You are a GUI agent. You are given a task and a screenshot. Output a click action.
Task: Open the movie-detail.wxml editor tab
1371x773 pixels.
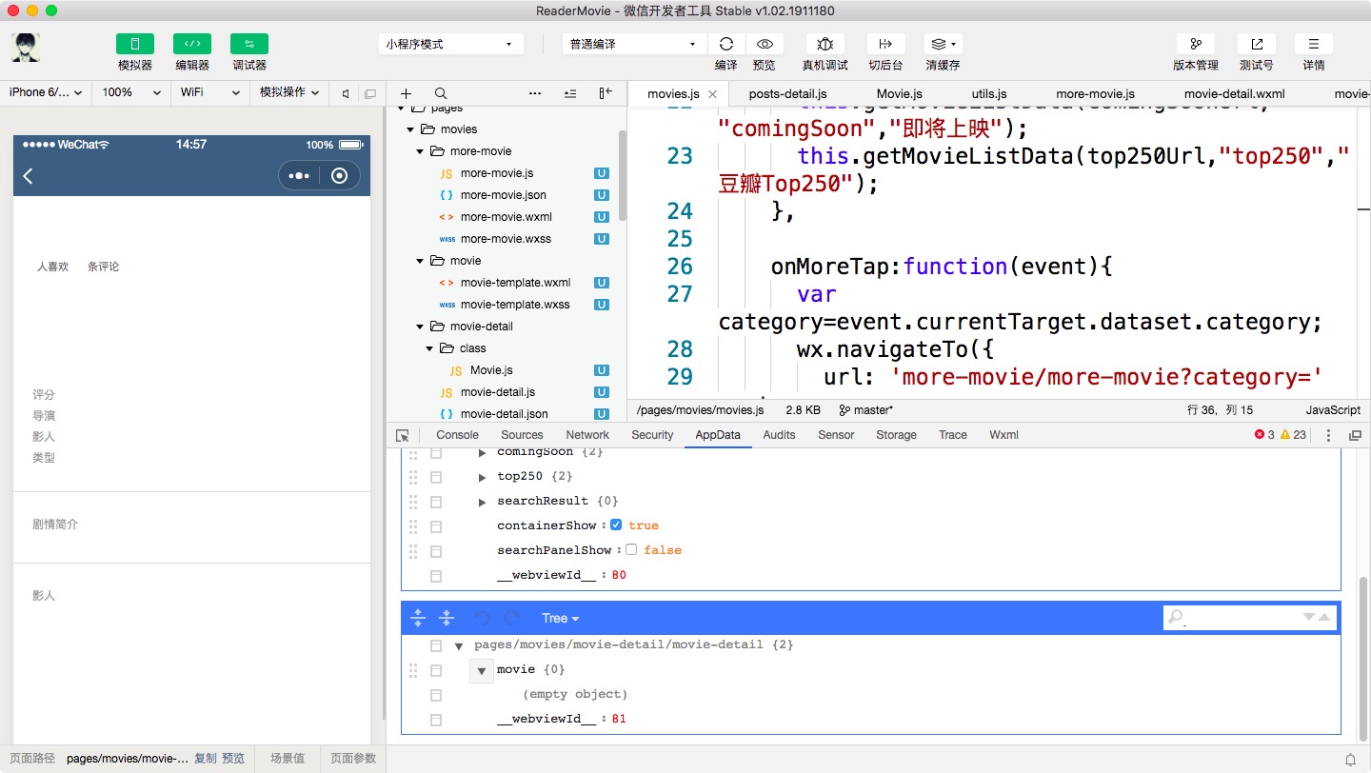(x=1234, y=93)
